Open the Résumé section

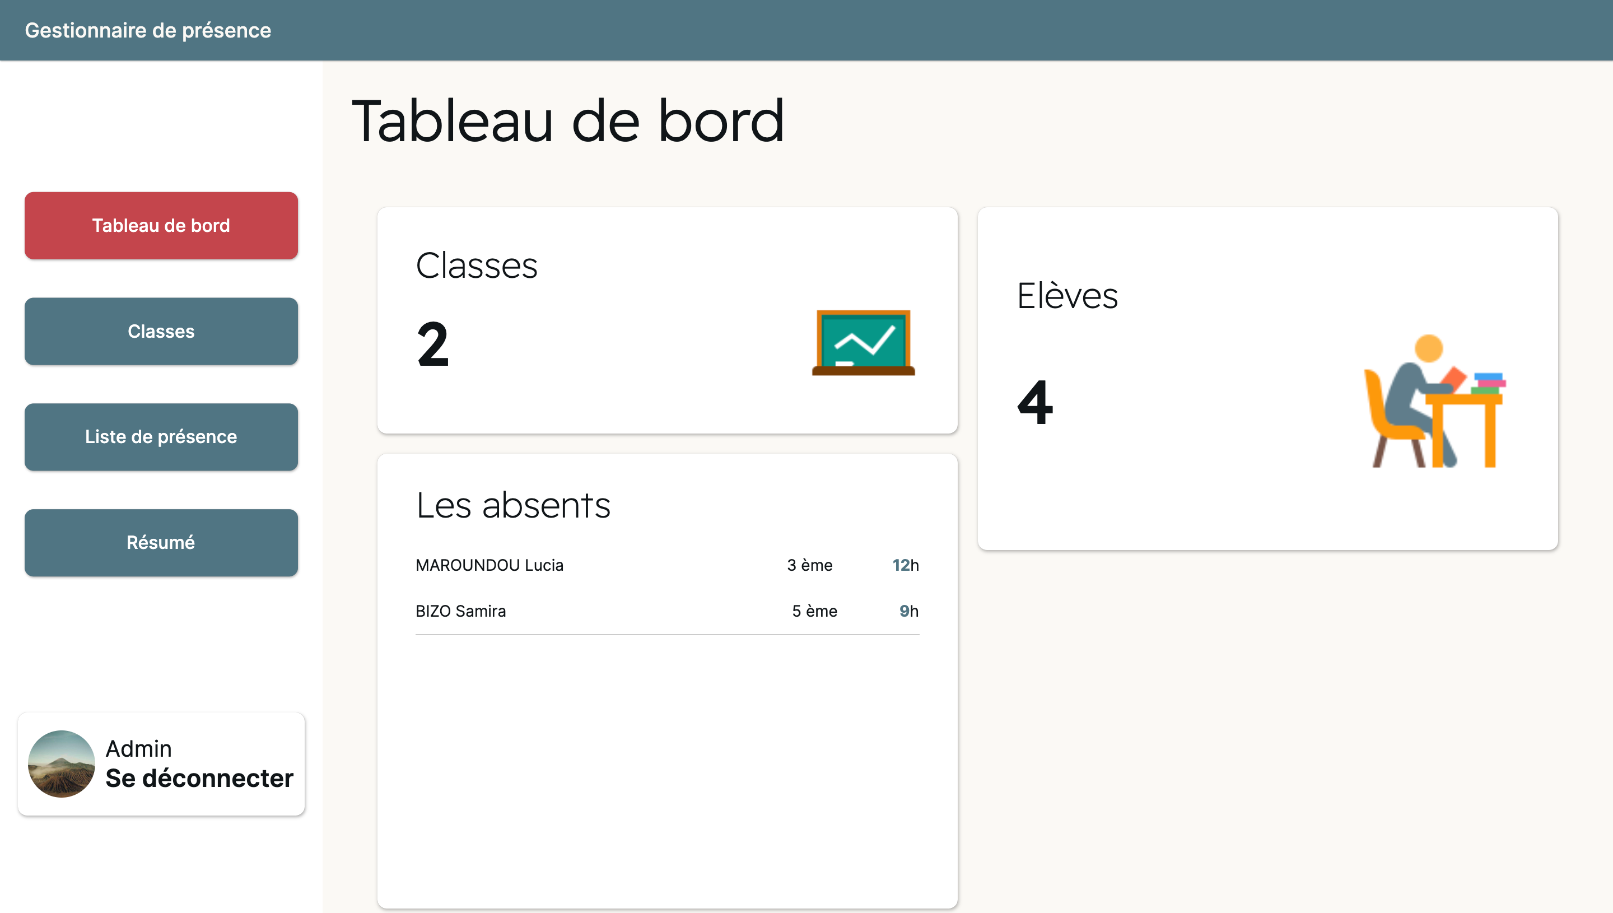pos(161,542)
